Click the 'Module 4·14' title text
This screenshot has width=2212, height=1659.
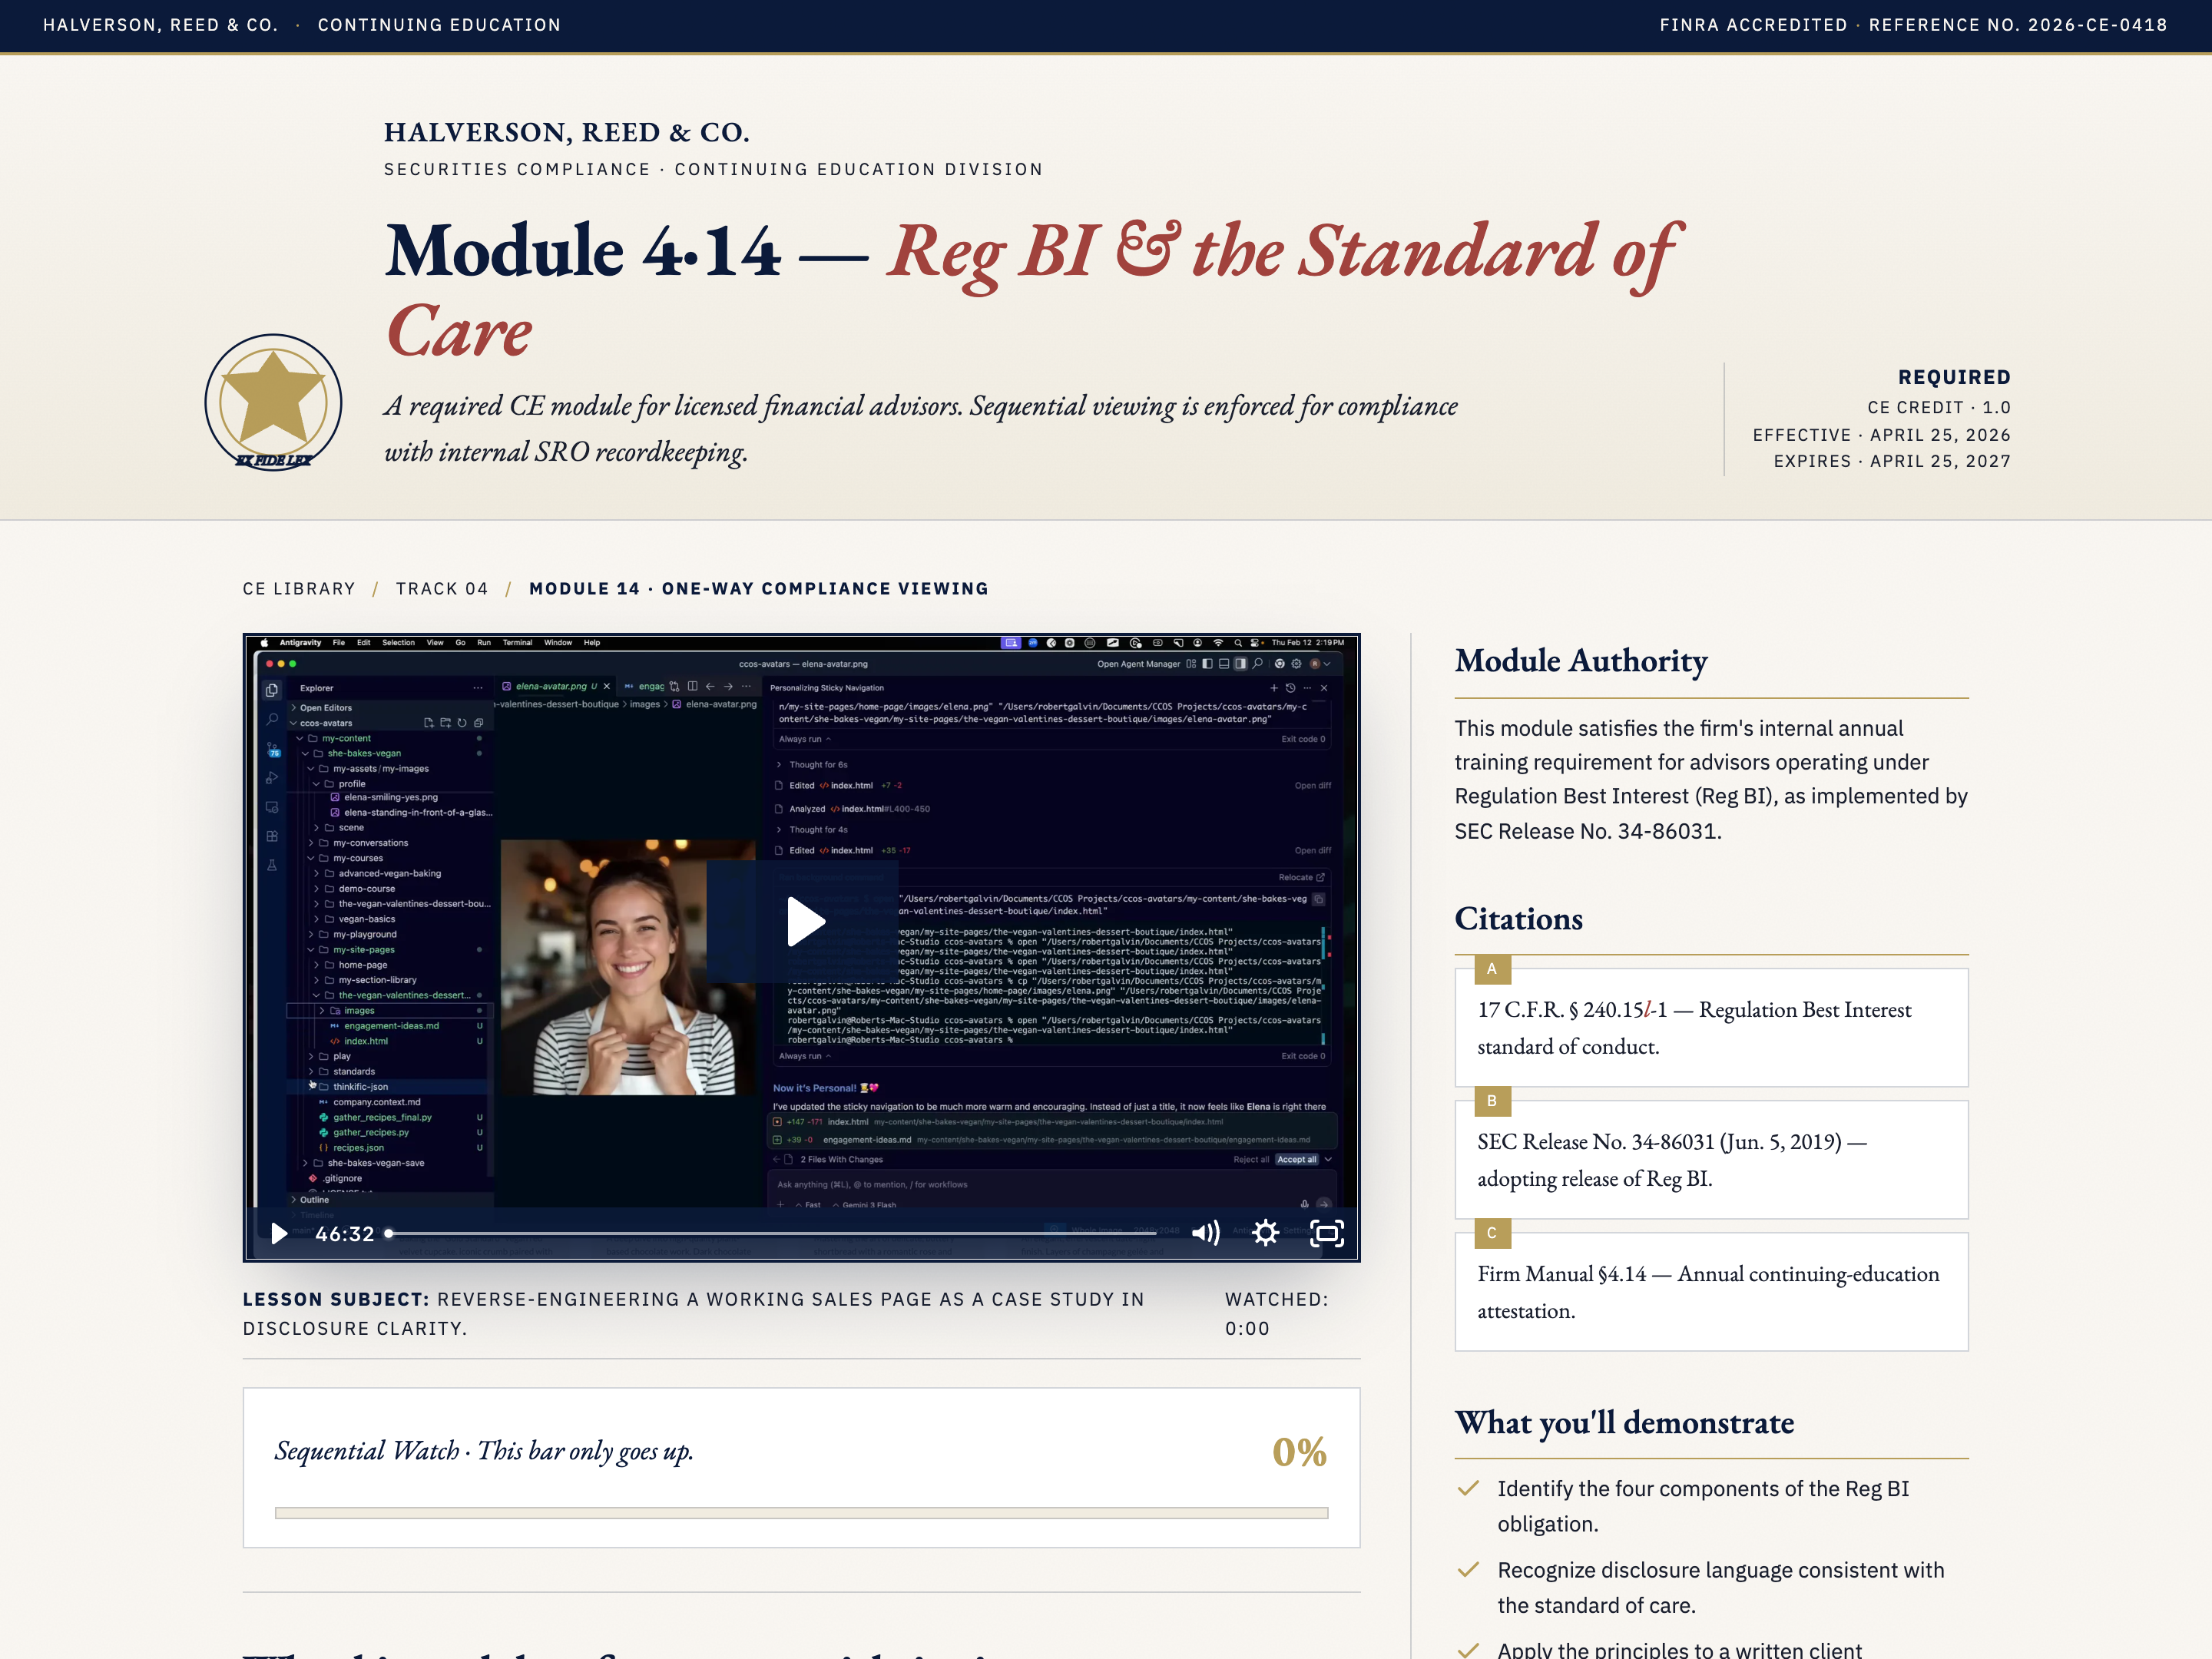[x=583, y=250]
